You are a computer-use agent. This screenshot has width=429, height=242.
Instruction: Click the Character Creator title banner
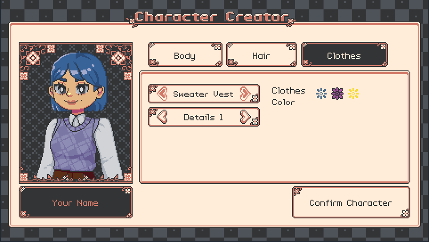(211, 17)
